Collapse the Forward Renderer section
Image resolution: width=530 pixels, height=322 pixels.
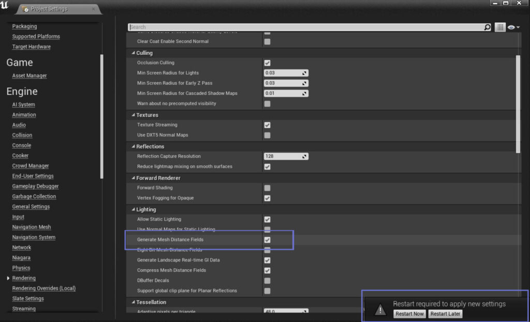click(133, 178)
